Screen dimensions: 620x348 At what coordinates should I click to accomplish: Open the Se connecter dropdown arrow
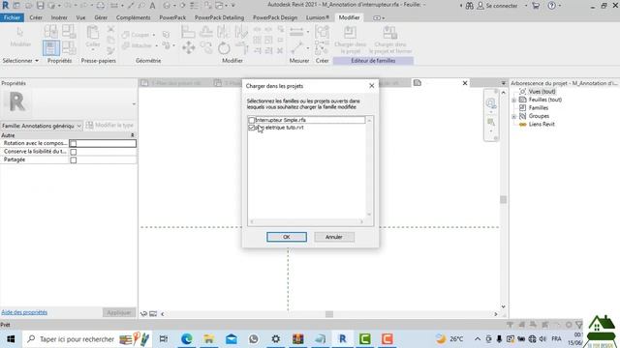point(526,6)
